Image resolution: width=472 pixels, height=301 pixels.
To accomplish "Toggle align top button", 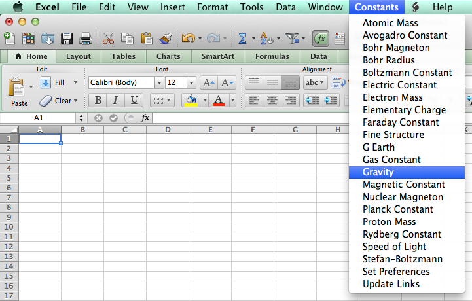I will tap(254, 82).
